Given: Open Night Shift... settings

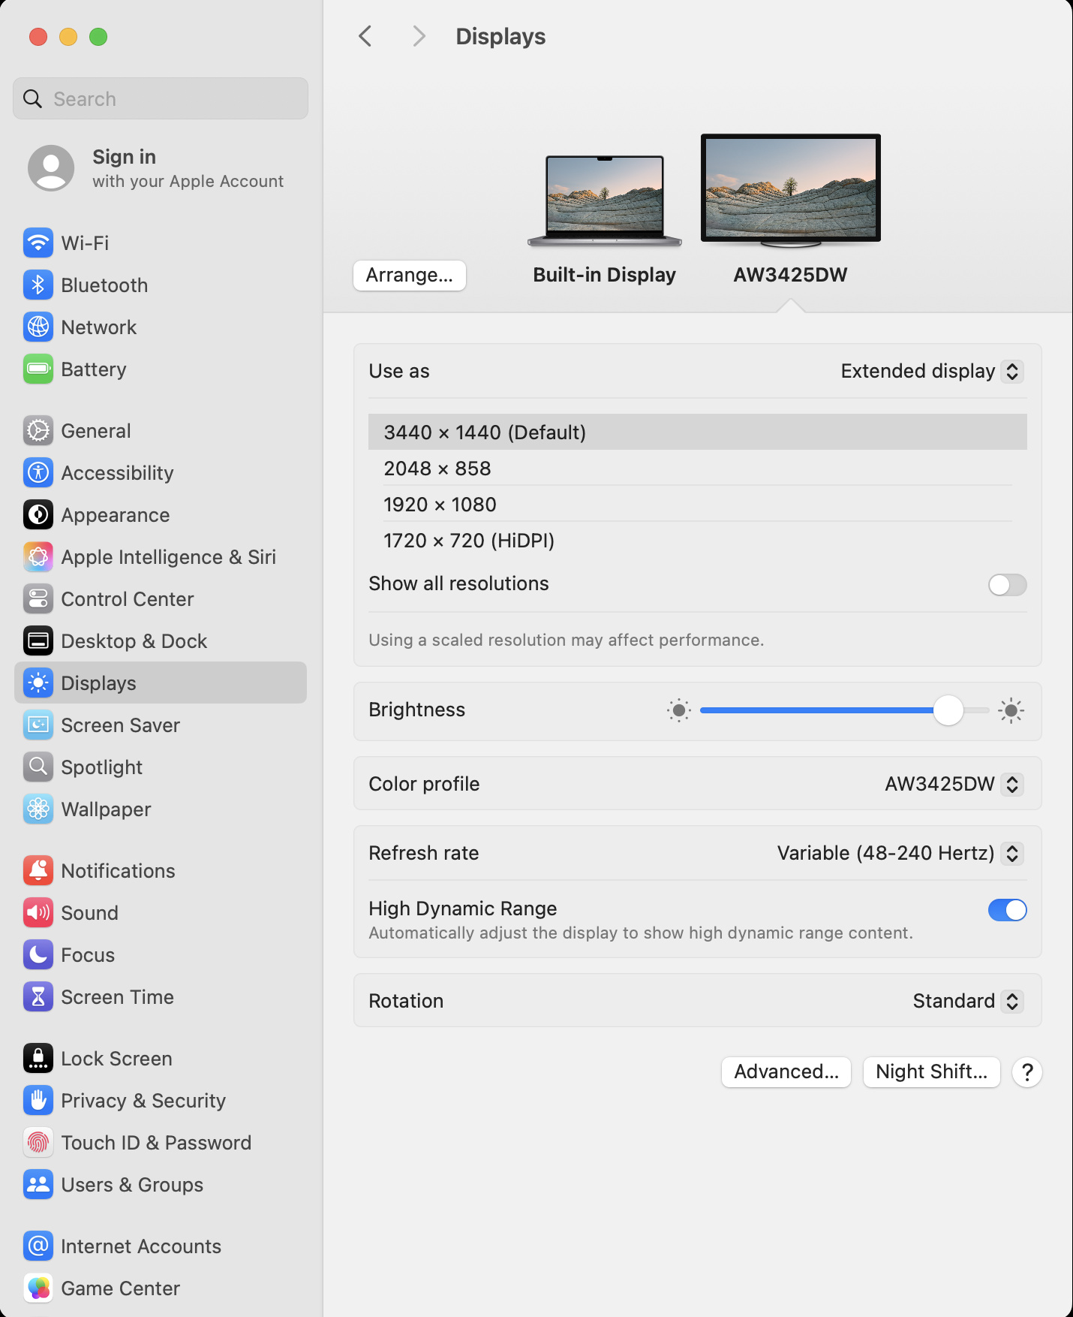Looking at the screenshot, I should (x=931, y=1071).
